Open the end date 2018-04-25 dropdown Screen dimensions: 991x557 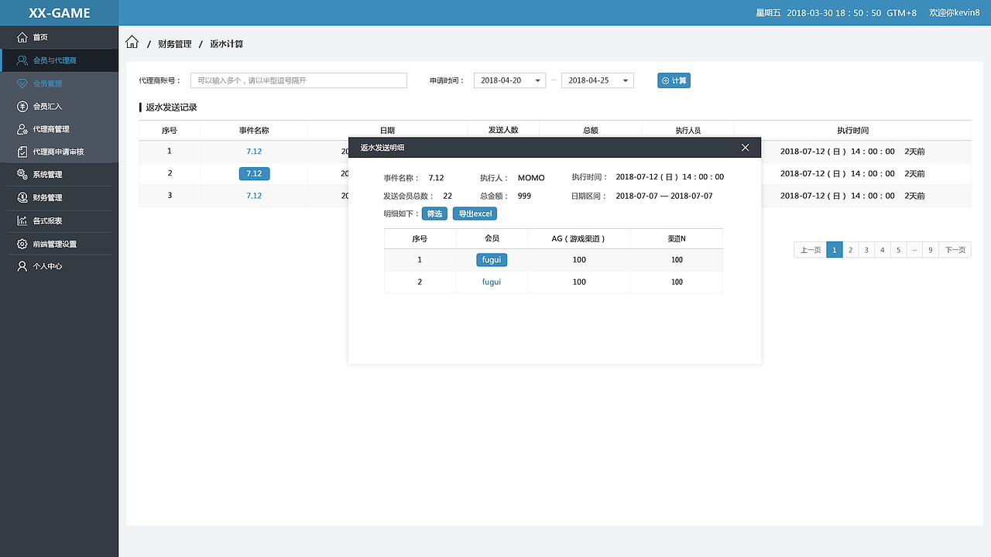point(597,80)
